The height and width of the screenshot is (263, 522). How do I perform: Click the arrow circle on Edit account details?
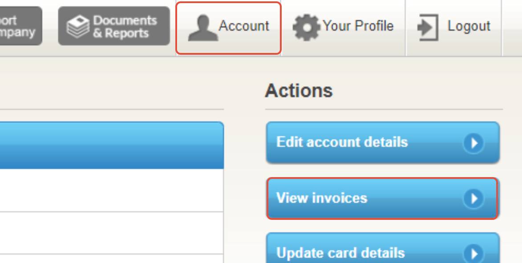click(473, 143)
